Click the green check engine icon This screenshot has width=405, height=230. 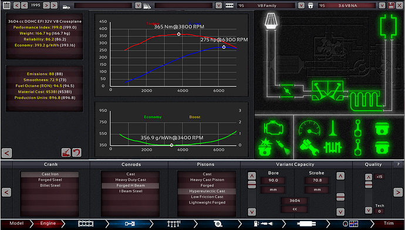[x=274, y=128]
